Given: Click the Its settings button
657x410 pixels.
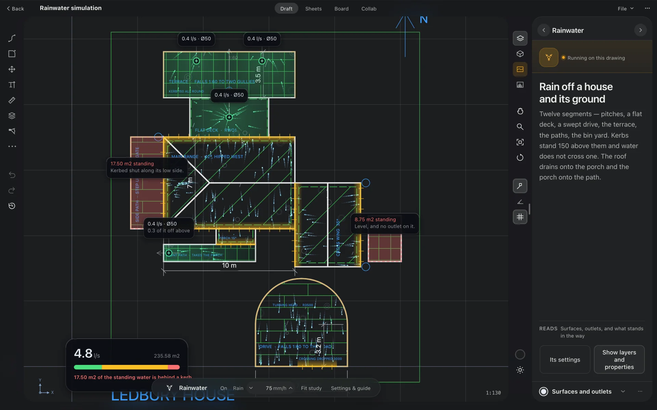Looking at the screenshot, I should tap(565, 359).
